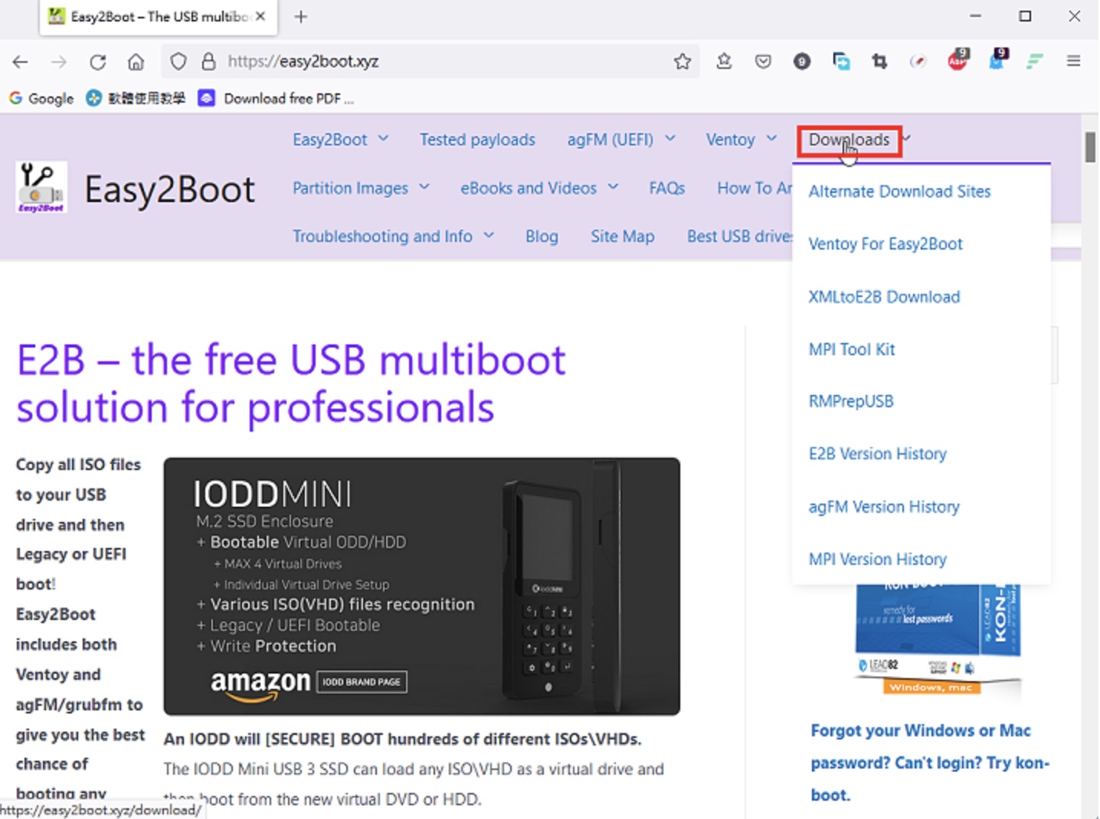Close the Easy2Boot browser tab
Screen dimensions: 1100x819
[x=260, y=16]
